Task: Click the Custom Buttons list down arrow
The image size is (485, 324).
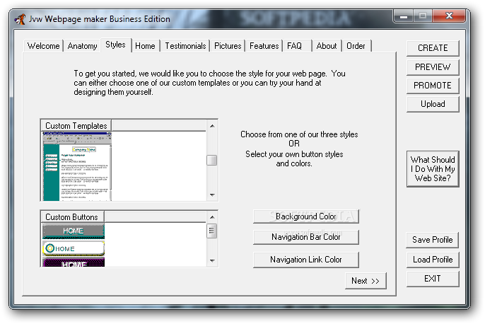Action: [x=212, y=260]
